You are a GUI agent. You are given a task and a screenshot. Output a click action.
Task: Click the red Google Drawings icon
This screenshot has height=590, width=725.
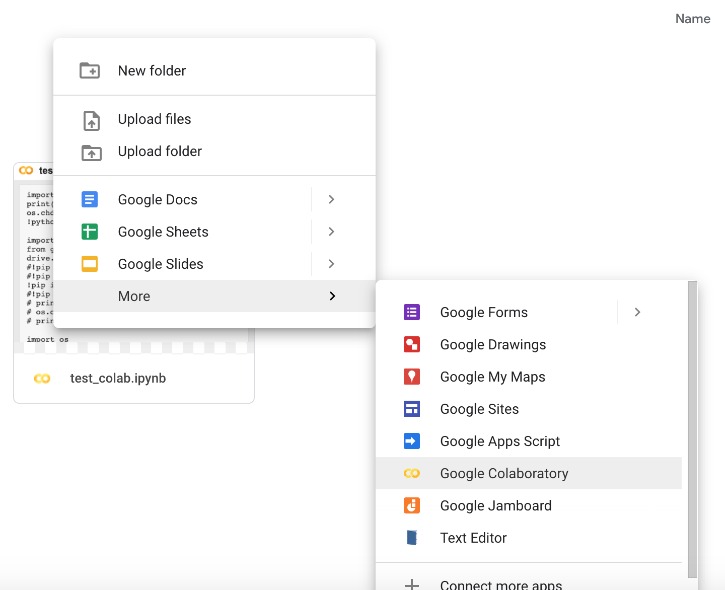(x=412, y=344)
